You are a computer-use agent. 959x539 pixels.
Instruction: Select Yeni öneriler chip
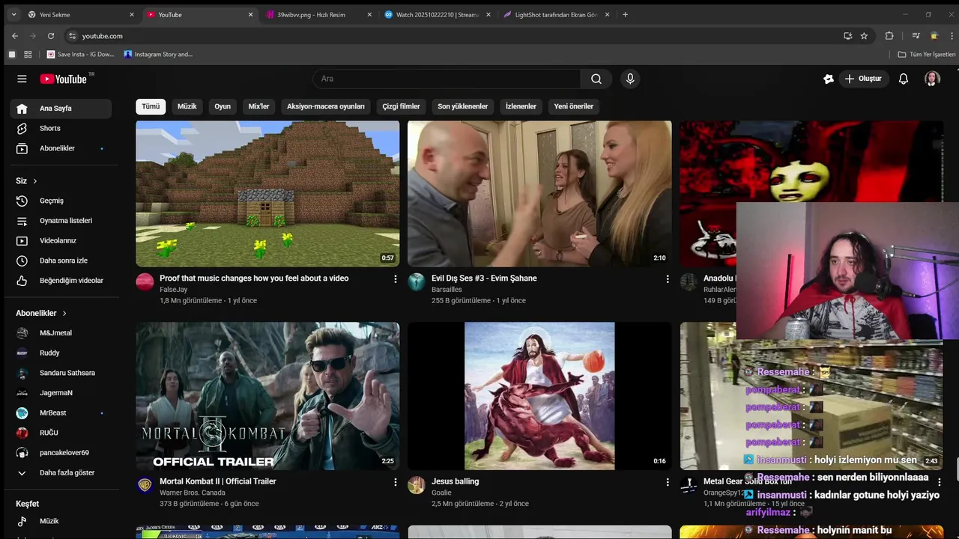[574, 106]
